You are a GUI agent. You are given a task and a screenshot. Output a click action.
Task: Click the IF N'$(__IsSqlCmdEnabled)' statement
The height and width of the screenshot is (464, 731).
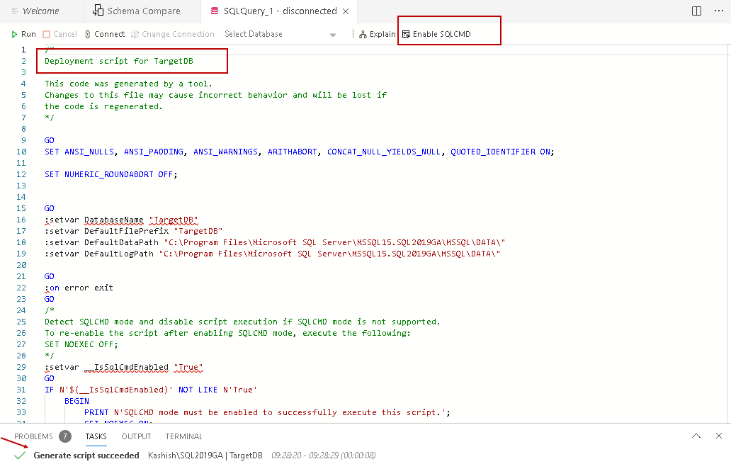[x=151, y=390]
